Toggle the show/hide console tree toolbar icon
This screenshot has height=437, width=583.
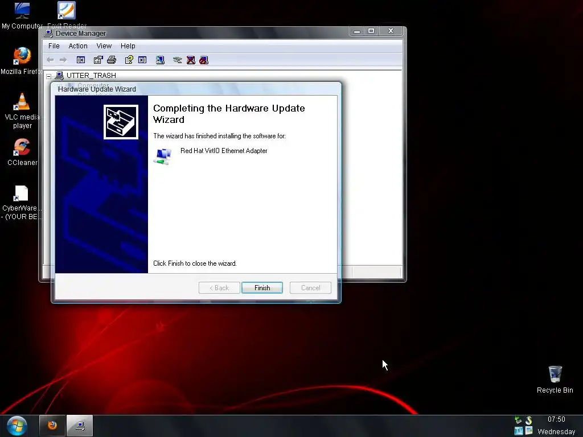tap(81, 60)
